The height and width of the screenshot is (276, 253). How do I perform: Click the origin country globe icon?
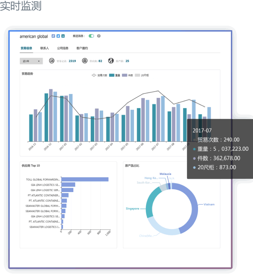[111, 61]
